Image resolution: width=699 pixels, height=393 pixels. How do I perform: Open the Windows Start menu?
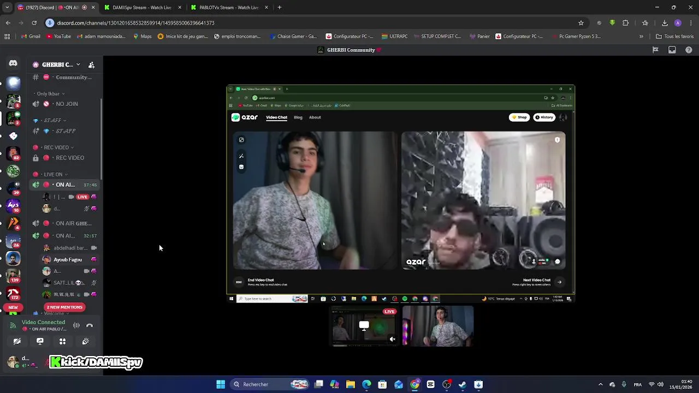click(221, 384)
